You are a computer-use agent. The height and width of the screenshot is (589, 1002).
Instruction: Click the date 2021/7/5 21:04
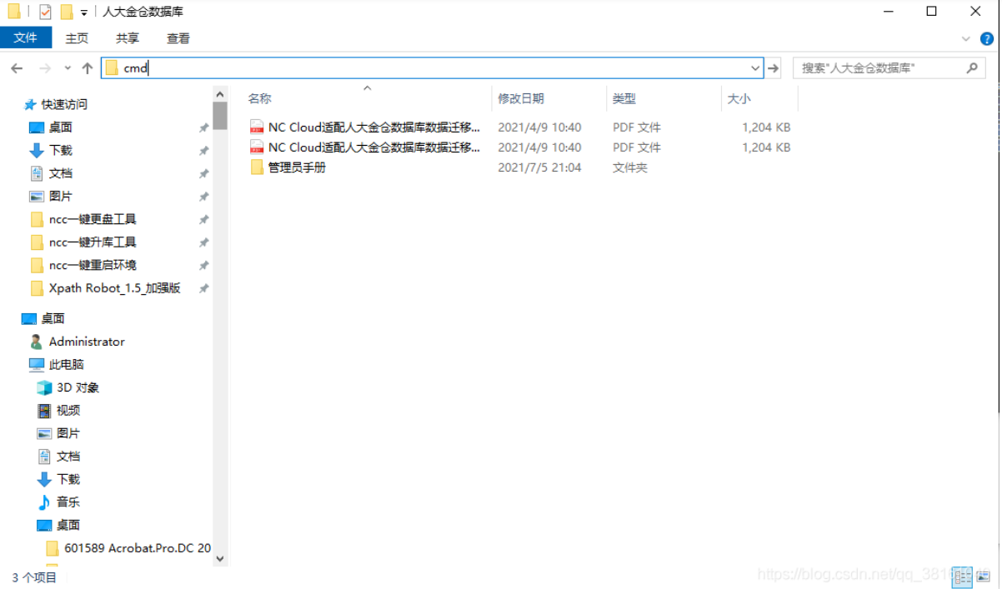(x=539, y=167)
